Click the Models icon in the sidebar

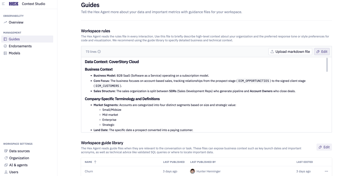pyautogui.click(x=6, y=53)
